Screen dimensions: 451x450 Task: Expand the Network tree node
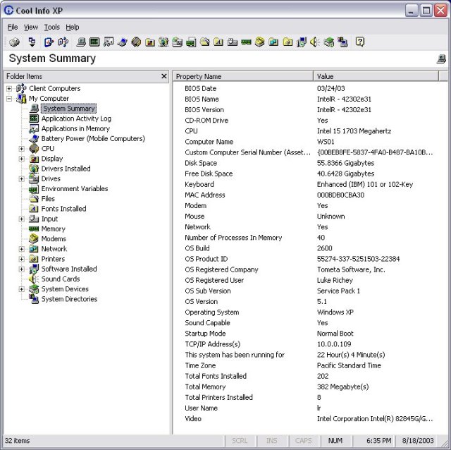click(22, 249)
